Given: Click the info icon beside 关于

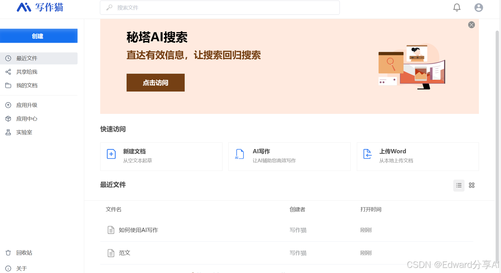Looking at the screenshot, I should point(8,269).
